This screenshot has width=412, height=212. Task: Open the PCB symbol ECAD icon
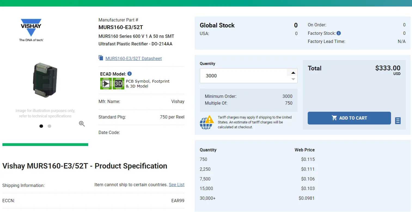pos(106,84)
